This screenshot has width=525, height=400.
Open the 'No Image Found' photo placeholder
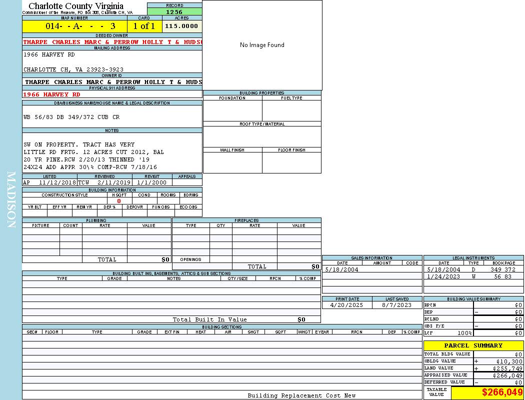(x=262, y=45)
